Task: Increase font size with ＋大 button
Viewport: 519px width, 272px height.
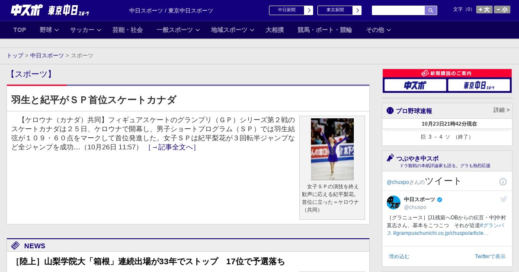Action: [x=484, y=9]
